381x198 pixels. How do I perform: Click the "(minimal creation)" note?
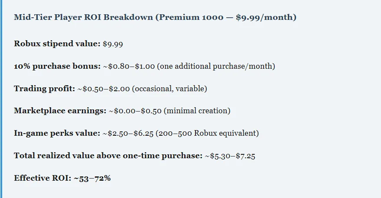point(197,111)
